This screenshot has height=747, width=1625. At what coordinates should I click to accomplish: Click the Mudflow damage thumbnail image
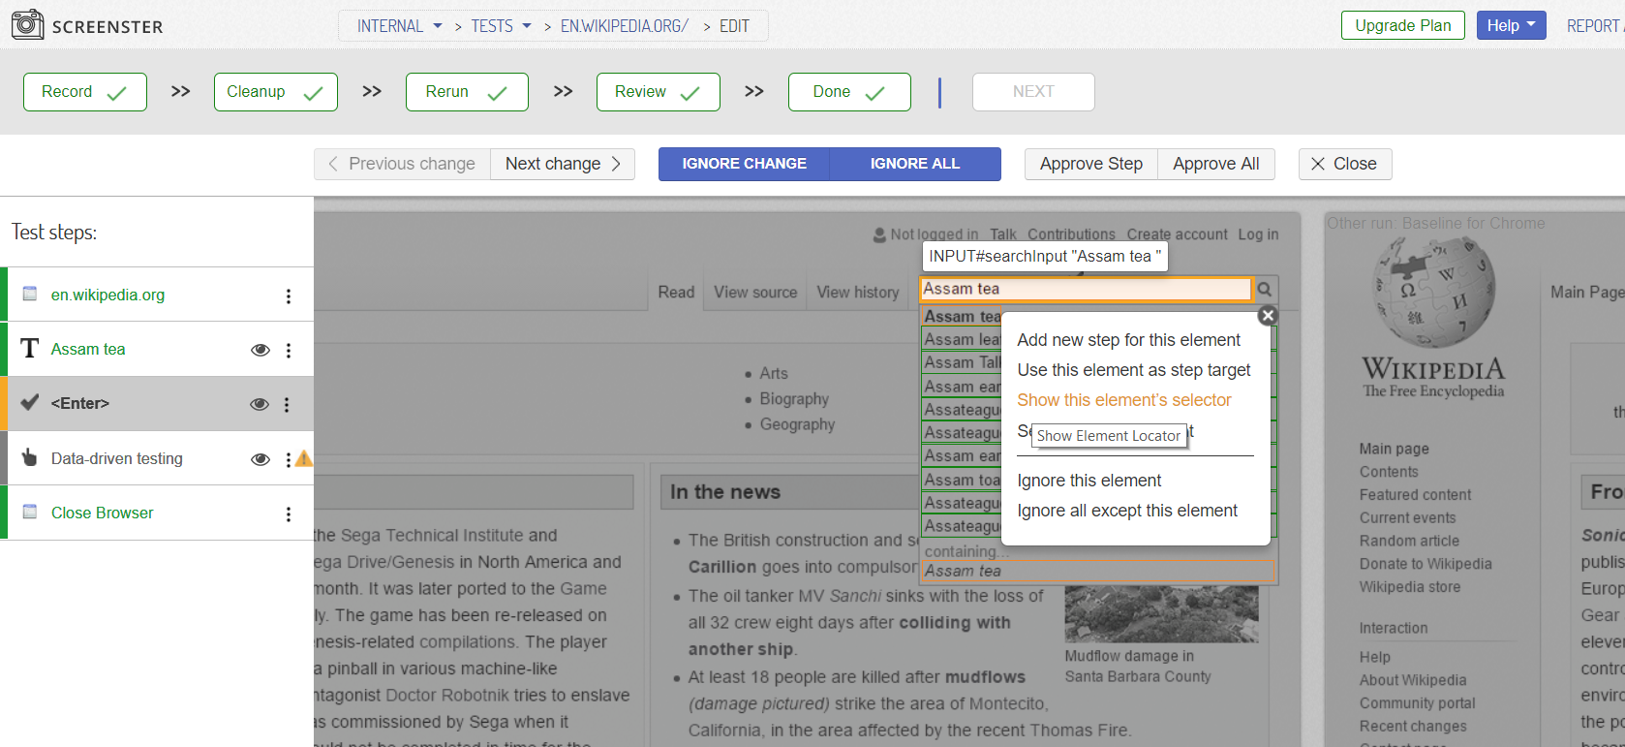tap(1161, 613)
